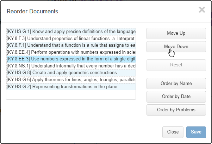The width and height of the screenshot is (212, 144).
Task: Click the grayed-out Reset button
Action: (176, 65)
